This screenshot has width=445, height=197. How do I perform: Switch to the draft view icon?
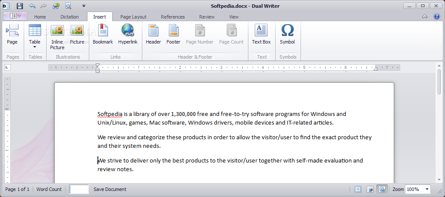370,189
